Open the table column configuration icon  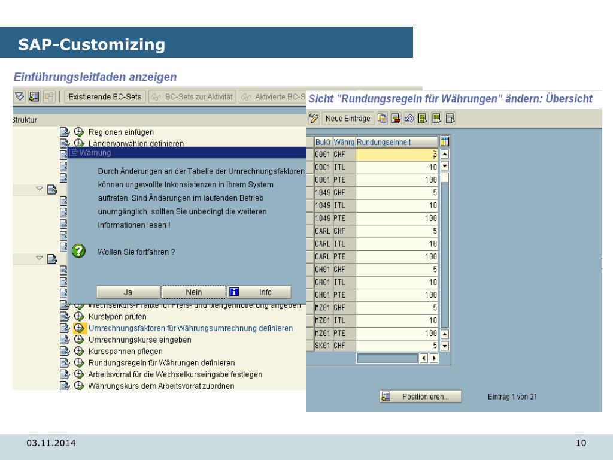(445, 141)
